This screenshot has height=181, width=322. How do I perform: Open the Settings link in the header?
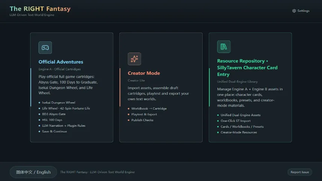[301, 11]
